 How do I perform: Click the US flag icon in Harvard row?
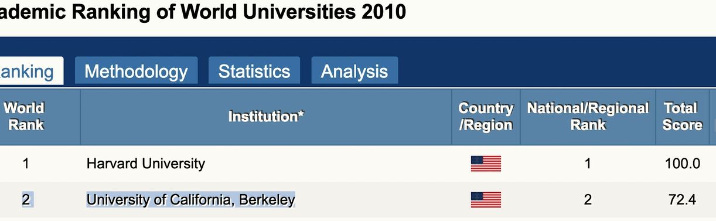486,164
